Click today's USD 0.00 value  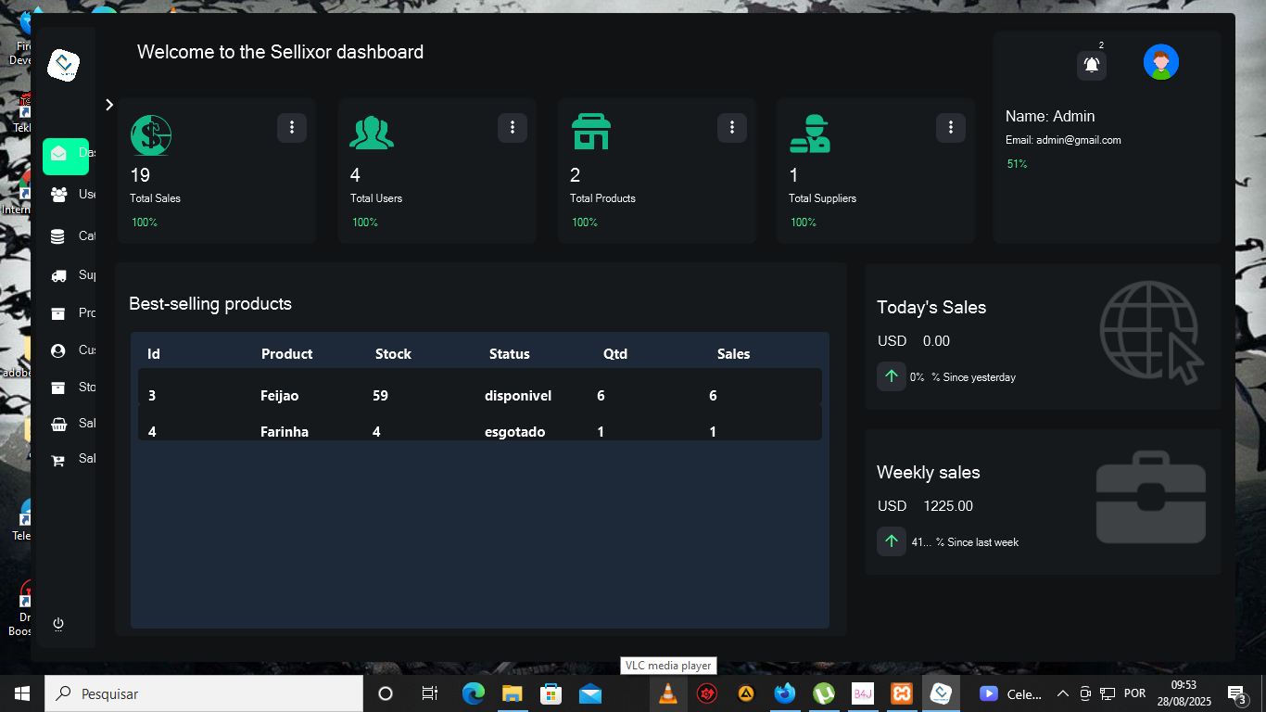[936, 341]
